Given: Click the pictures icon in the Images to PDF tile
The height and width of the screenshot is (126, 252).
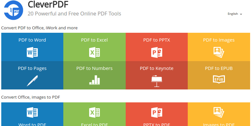Looking at the screenshot, I should point(219,112).
